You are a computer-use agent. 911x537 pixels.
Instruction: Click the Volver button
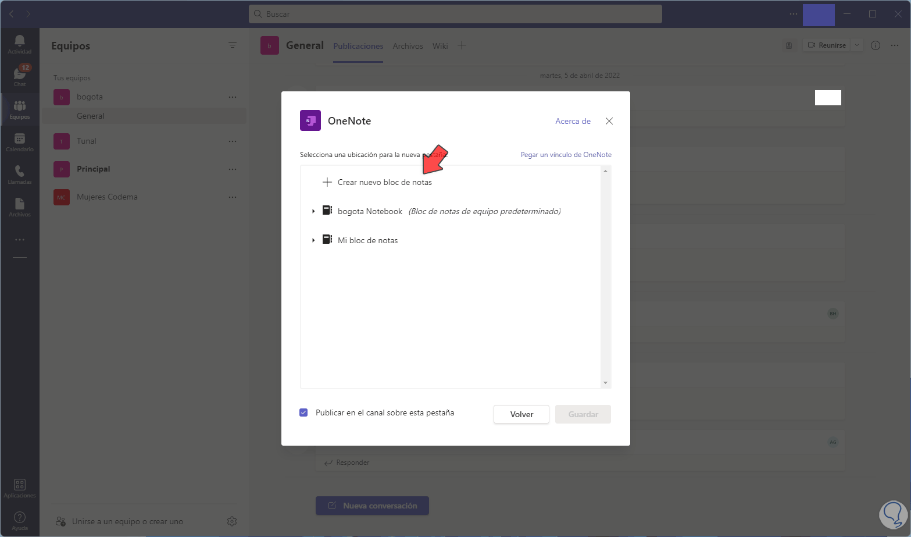pyautogui.click(x=521, y=414)
